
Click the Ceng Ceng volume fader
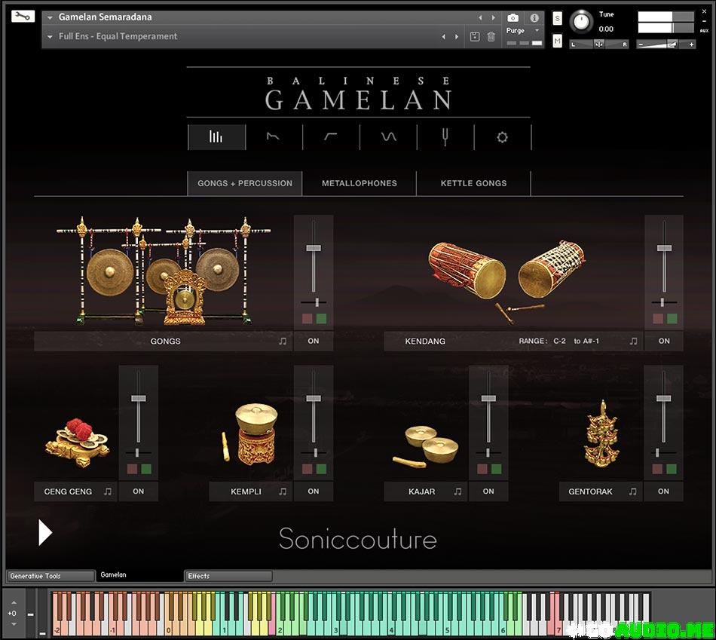coord(138,398)
